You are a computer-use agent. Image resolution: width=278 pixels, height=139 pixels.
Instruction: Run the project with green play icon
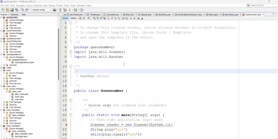pos(70,10)
